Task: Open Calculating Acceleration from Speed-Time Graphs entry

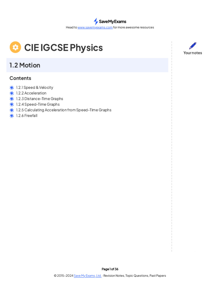Action: click(x=64, y=110)
